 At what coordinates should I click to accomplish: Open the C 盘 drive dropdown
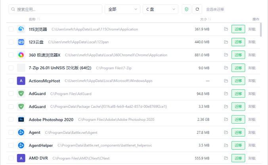point(160,9)
